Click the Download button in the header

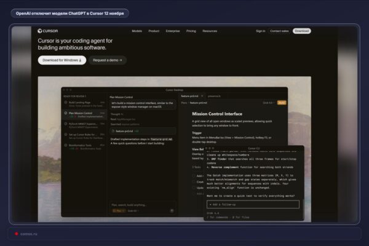coord(302,31)
